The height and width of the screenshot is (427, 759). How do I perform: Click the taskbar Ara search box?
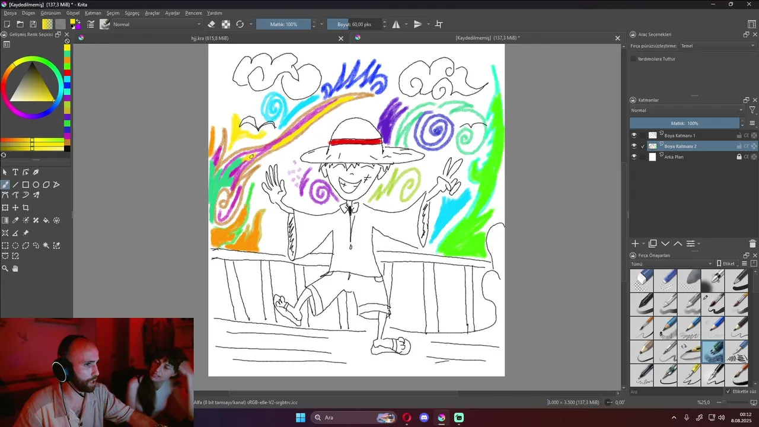tap(353, 418)
